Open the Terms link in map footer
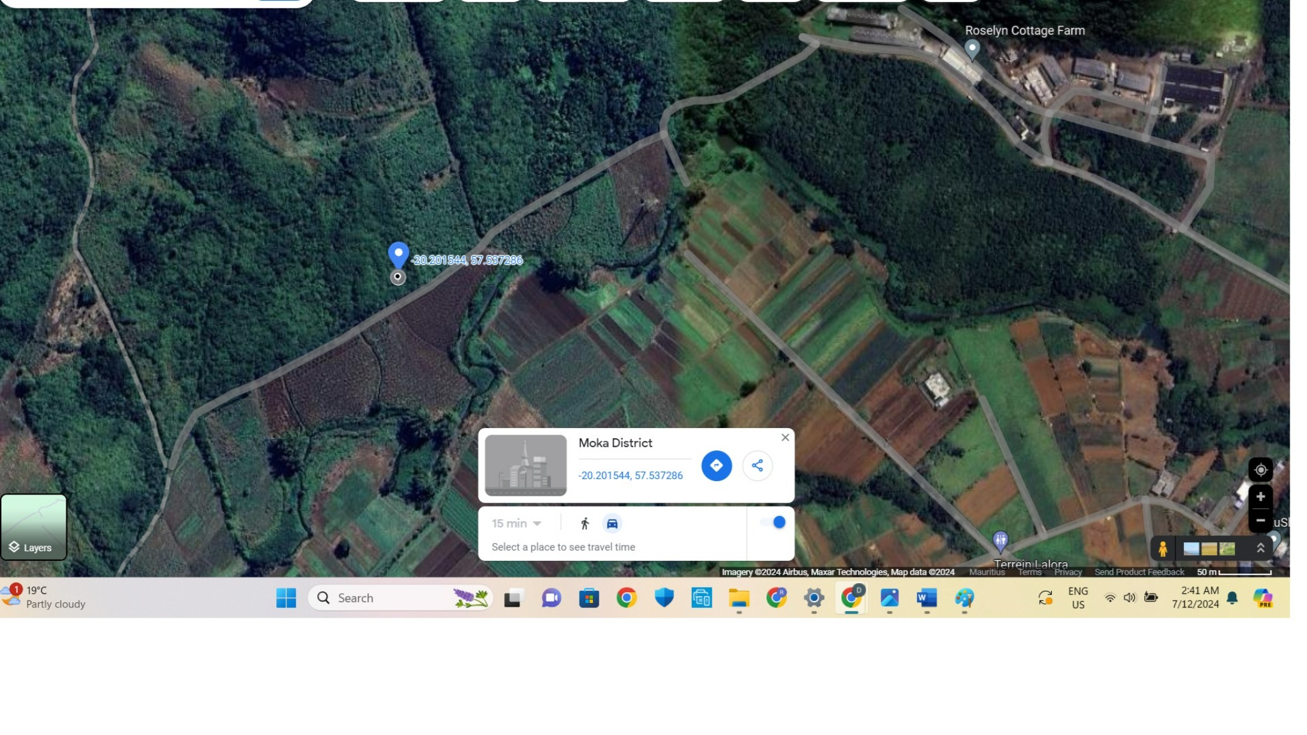Screen dimensions: 1307x735 (x=1029, y=572)
